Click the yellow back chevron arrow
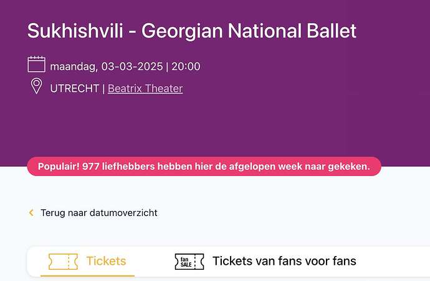This screenshot has height=281, width=430. (31, 212)
